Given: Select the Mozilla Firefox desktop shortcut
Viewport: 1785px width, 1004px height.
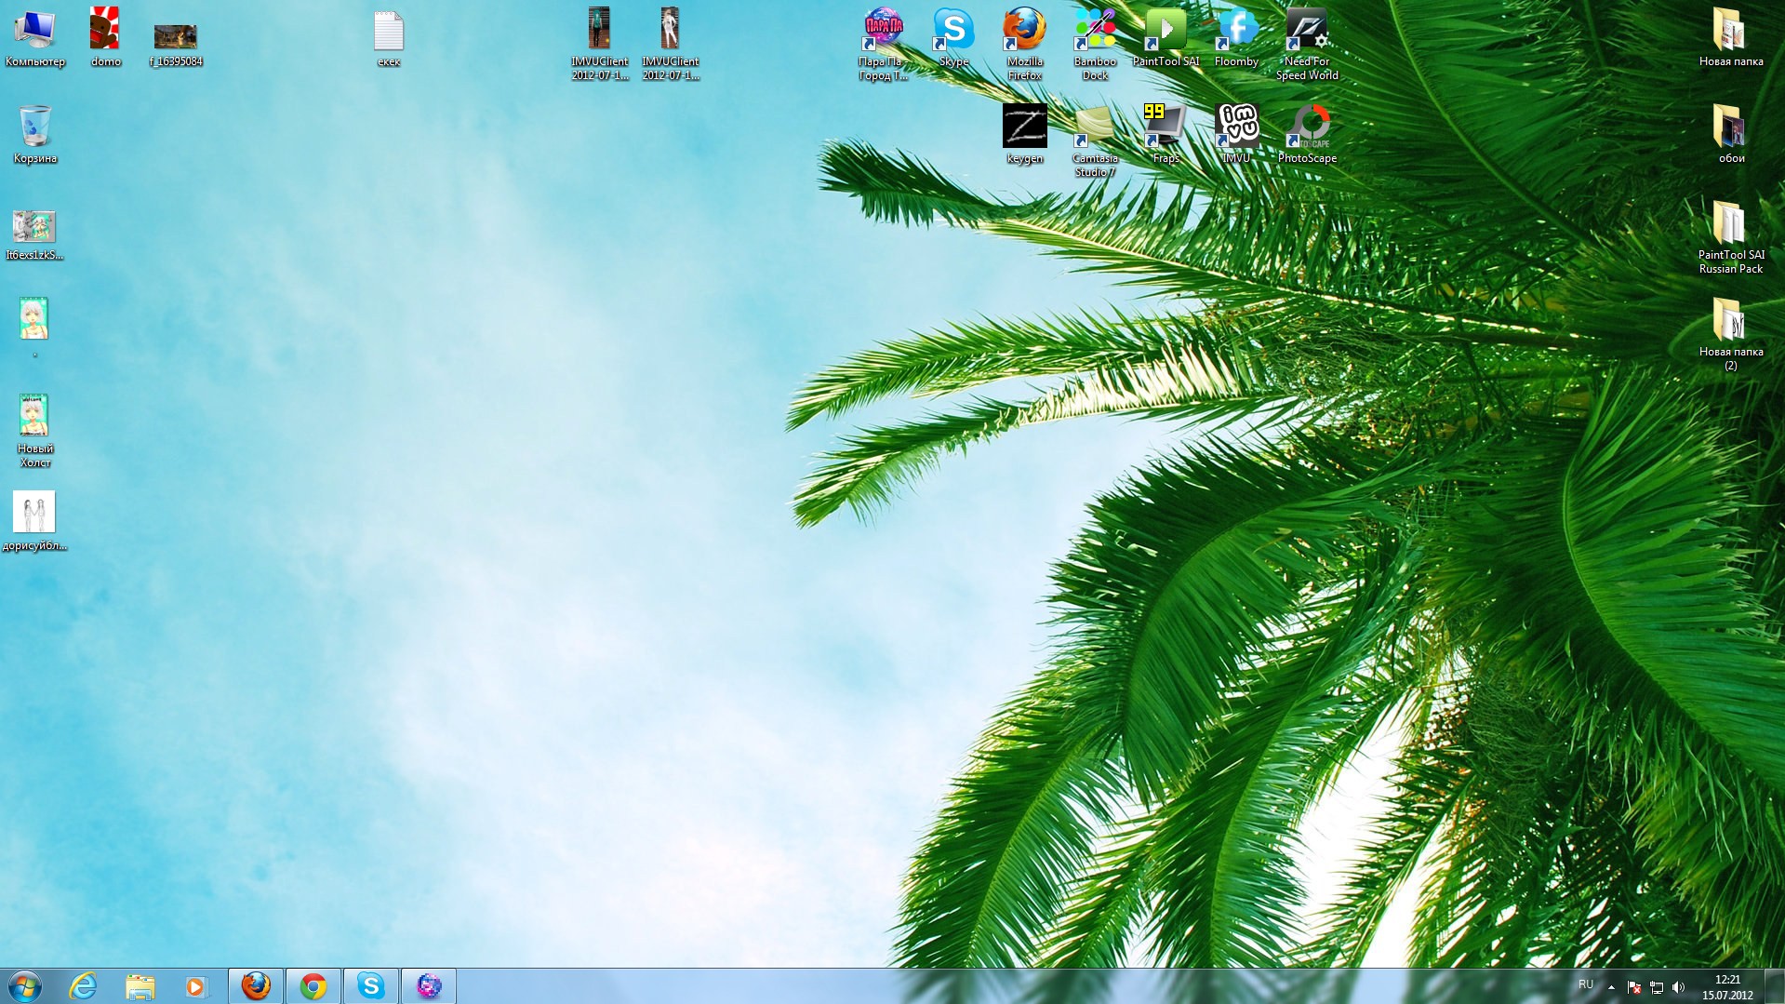Looking at the screenshot, I should (1024, 45).
